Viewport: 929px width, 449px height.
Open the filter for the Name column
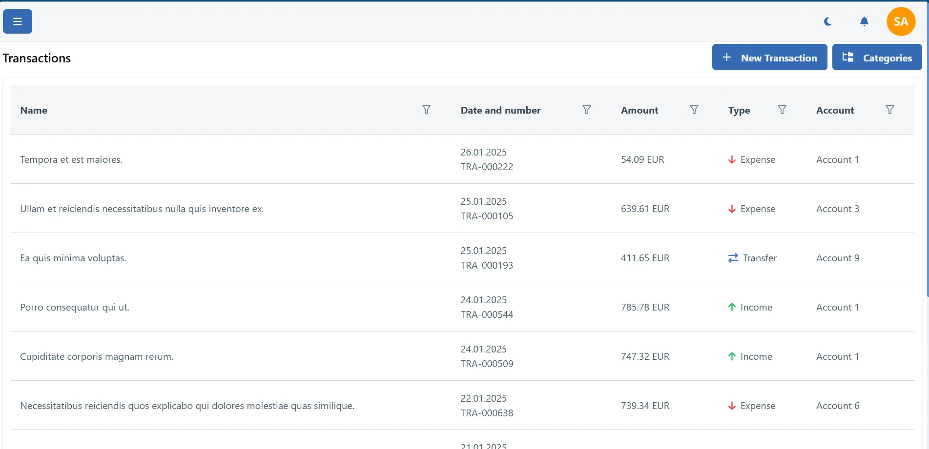(426, 110)
